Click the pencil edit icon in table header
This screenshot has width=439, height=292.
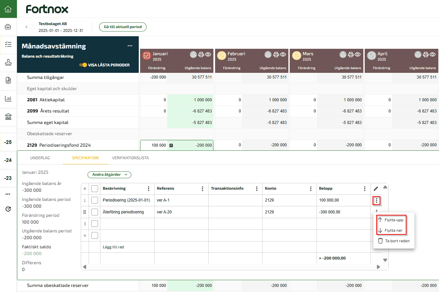coord(376,189)
